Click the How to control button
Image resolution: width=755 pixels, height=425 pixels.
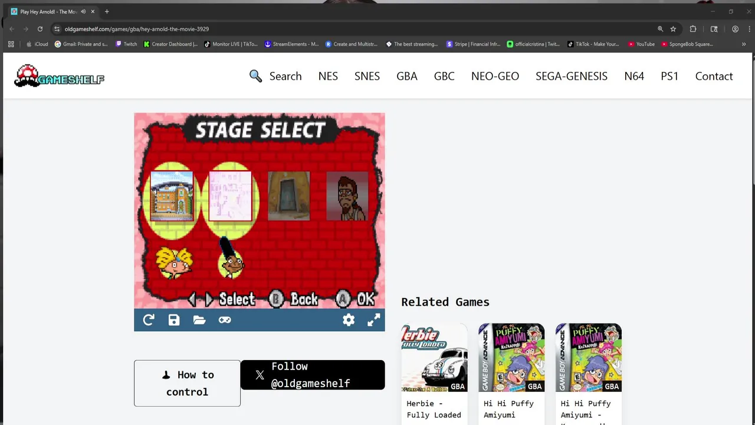point(187,383)
